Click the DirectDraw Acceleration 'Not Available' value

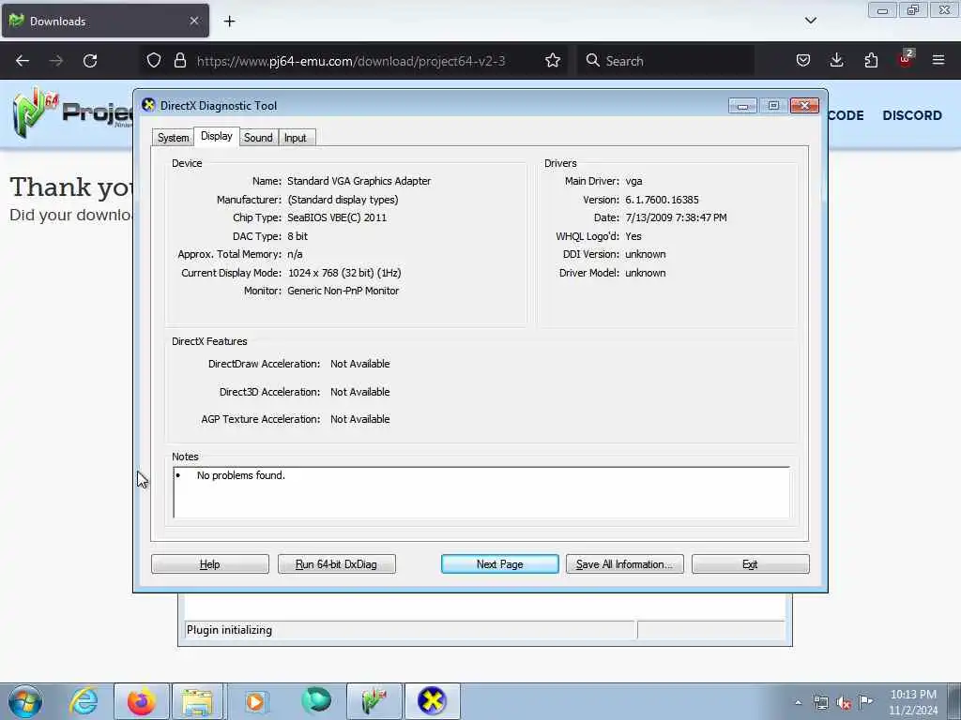click(359, 364)
